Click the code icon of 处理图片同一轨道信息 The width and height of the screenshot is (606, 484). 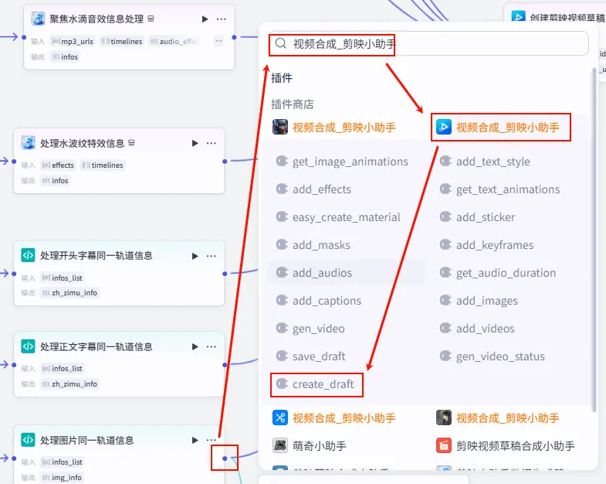point(29,440)
